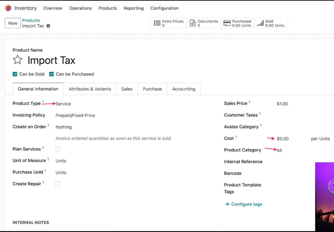Uncheck the Can be Purchased checkbox
Screen dimensions: 334x232
[x=51, y=74]
